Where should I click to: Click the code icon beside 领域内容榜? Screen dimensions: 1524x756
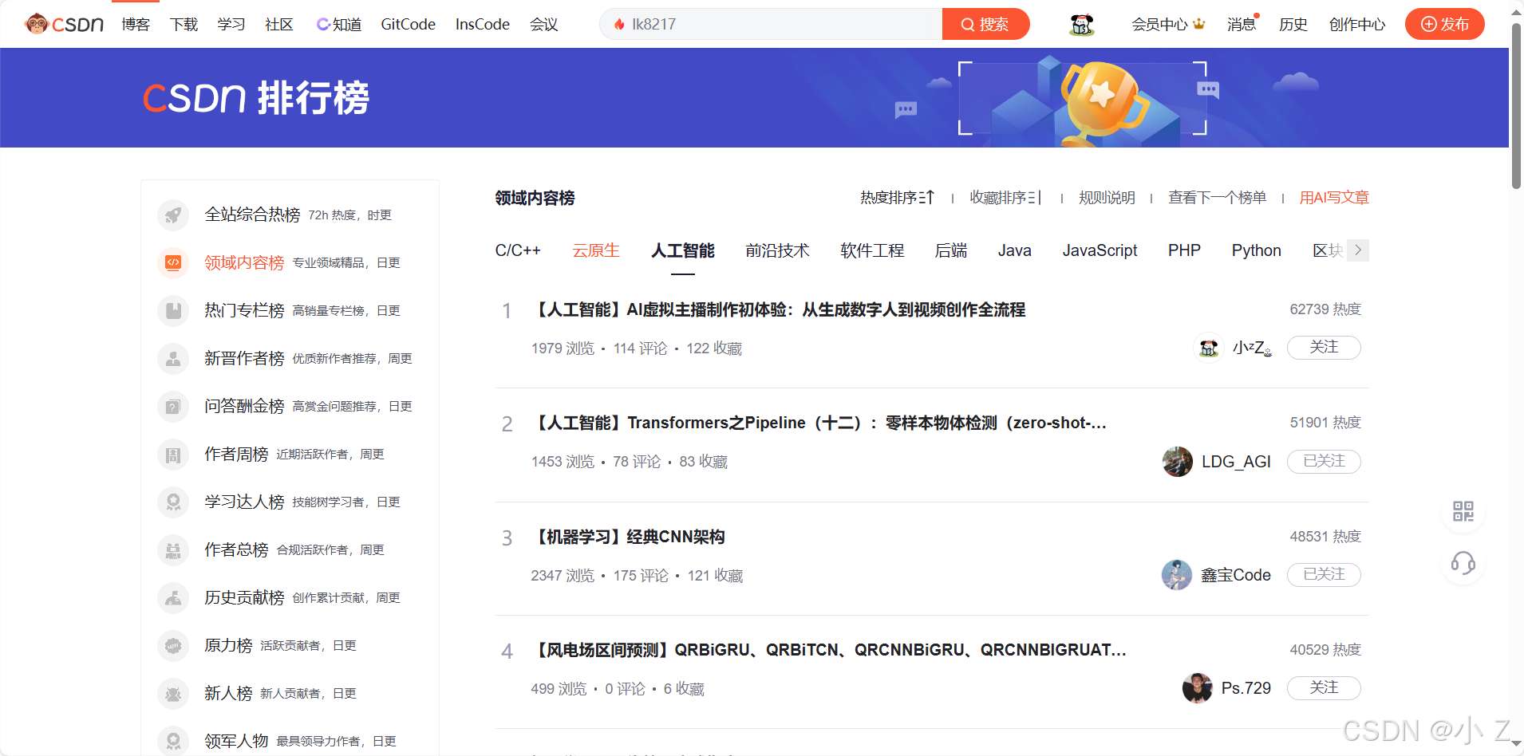point(173,262)
